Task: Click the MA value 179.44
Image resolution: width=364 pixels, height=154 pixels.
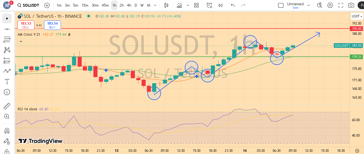Action: pyautogui.click(x=61, y=35)
